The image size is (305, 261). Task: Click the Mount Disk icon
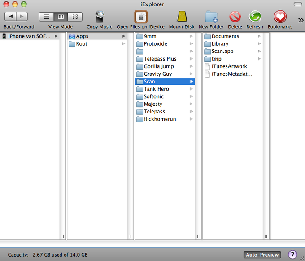pyautogui.click(x=182, y=17)
